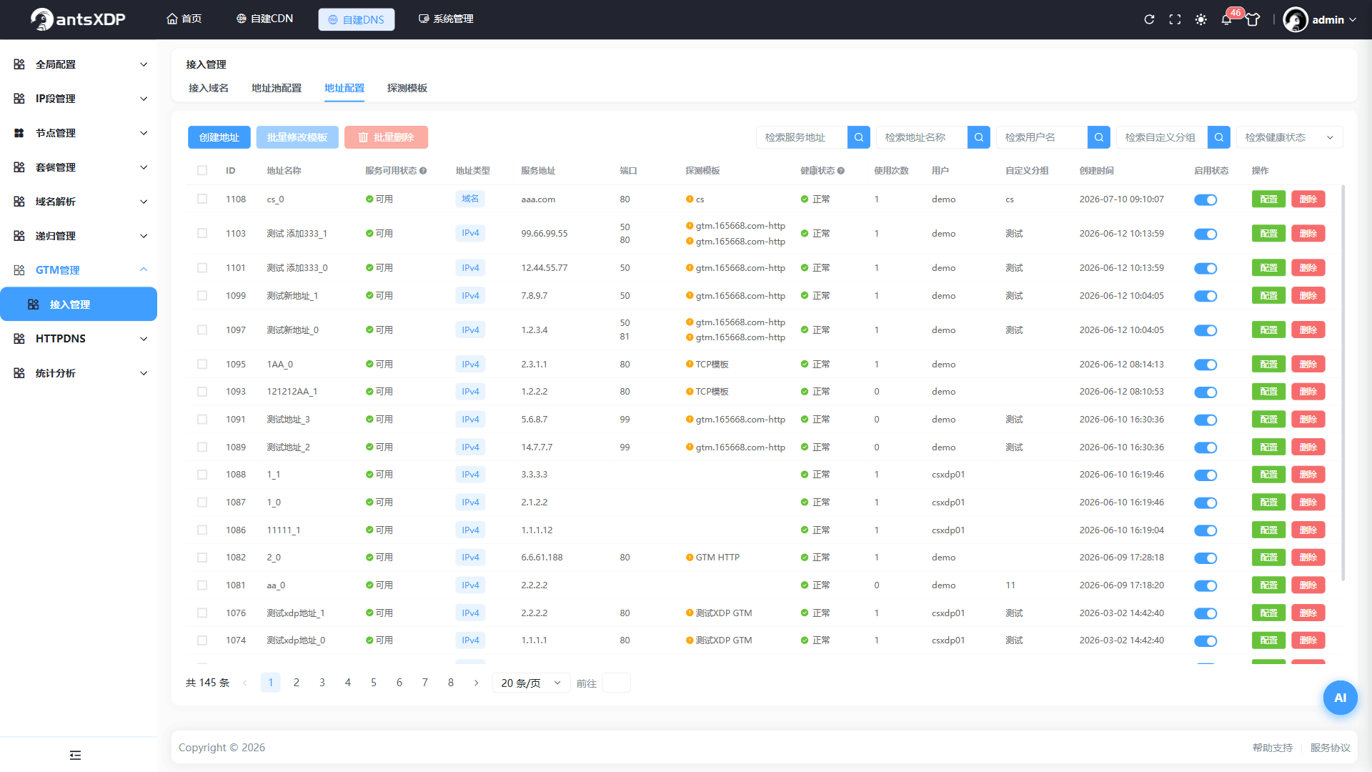This screenshot has height=772, width=1372.
Task: Click the 前往 page number input field
Action: click(x=616, y=683)
